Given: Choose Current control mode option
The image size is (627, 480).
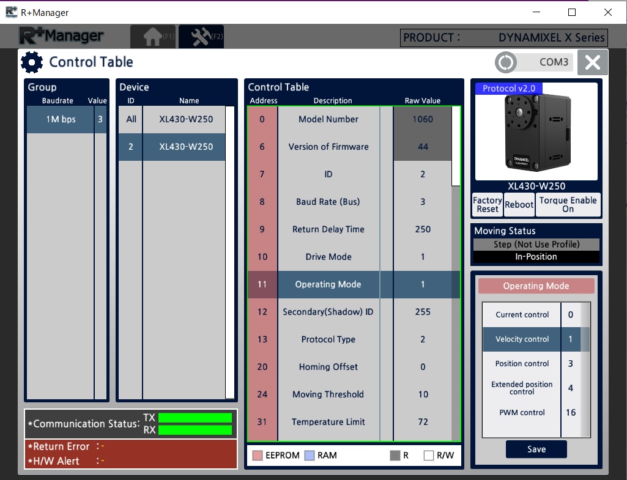Looking at the screenshot, I should (532, 314).
